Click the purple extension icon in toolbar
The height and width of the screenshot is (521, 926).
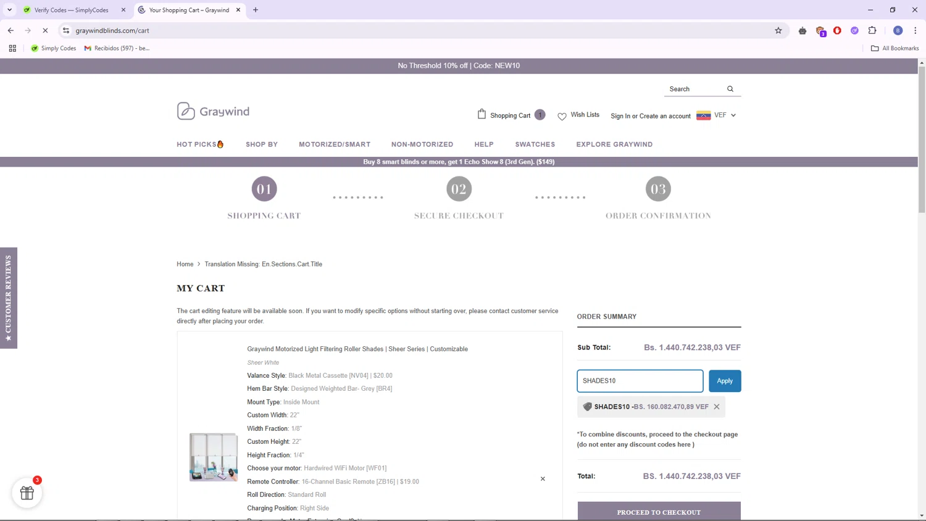[x=854, y=30]
